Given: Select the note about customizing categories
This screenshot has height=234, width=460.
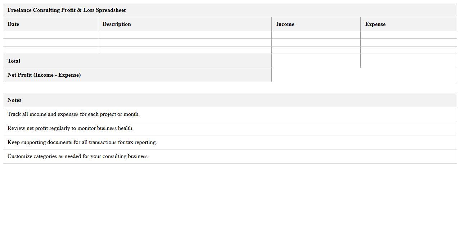Looking at the screenshot, I should click(78, 156).
